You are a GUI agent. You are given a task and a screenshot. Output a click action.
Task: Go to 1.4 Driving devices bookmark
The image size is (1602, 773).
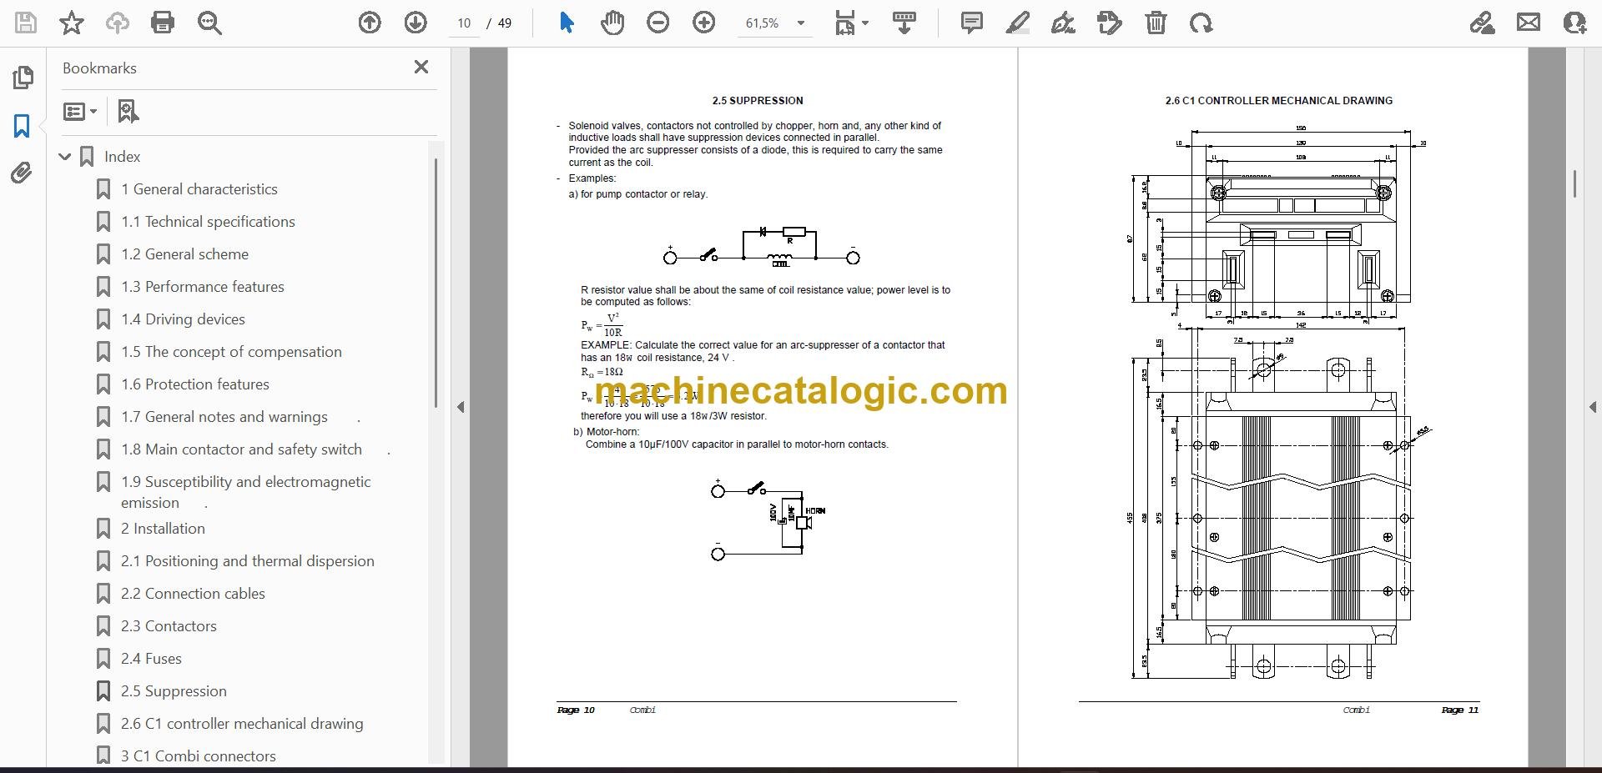[x=183, y=319]
